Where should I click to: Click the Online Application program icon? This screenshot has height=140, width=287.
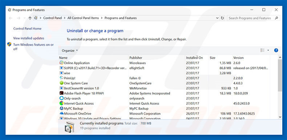click(x=61, y=63)
